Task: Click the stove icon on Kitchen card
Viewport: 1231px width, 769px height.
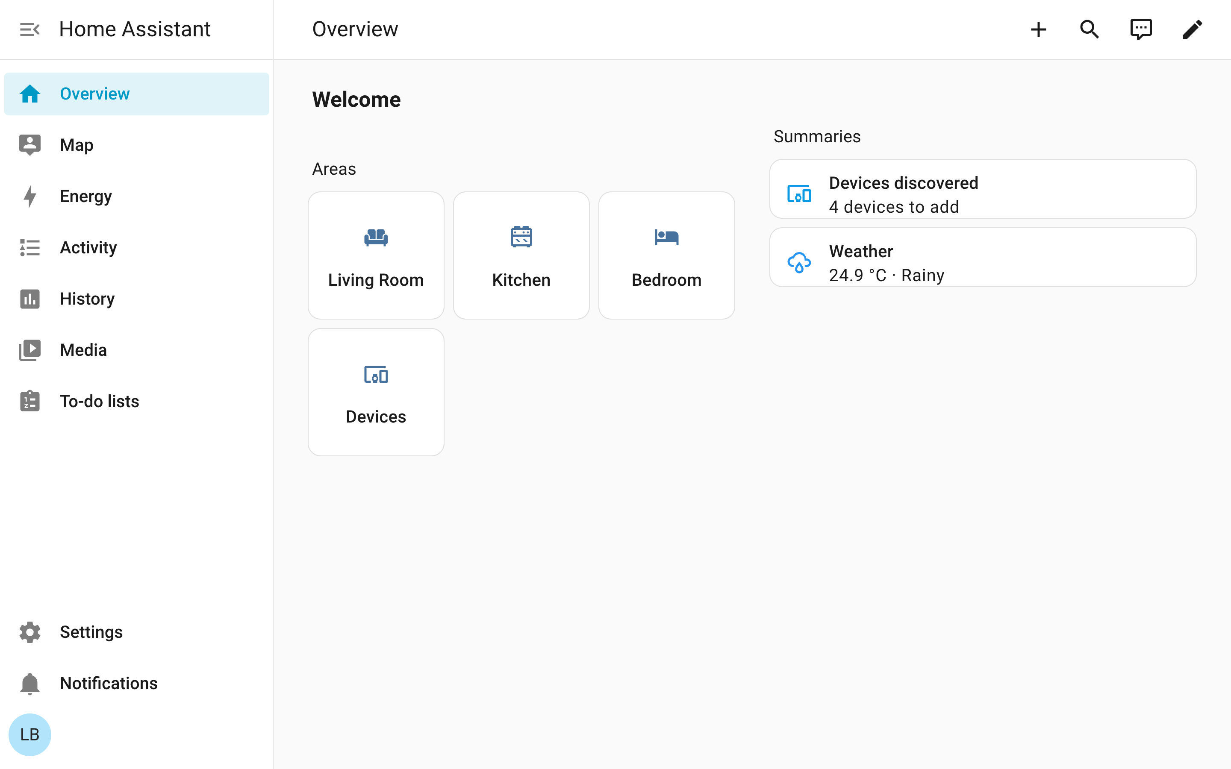Action: (x=521, y=237)
